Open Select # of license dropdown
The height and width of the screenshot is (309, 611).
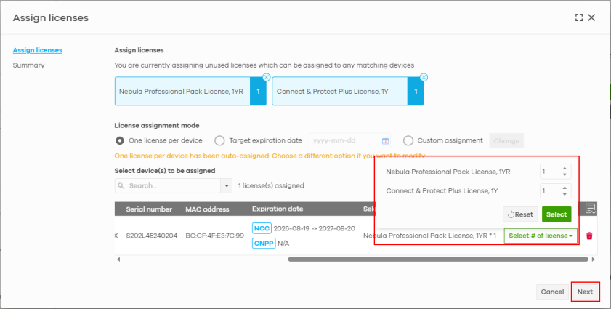541,236
